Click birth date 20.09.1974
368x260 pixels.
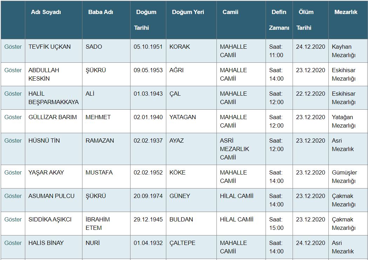(148, 196)
